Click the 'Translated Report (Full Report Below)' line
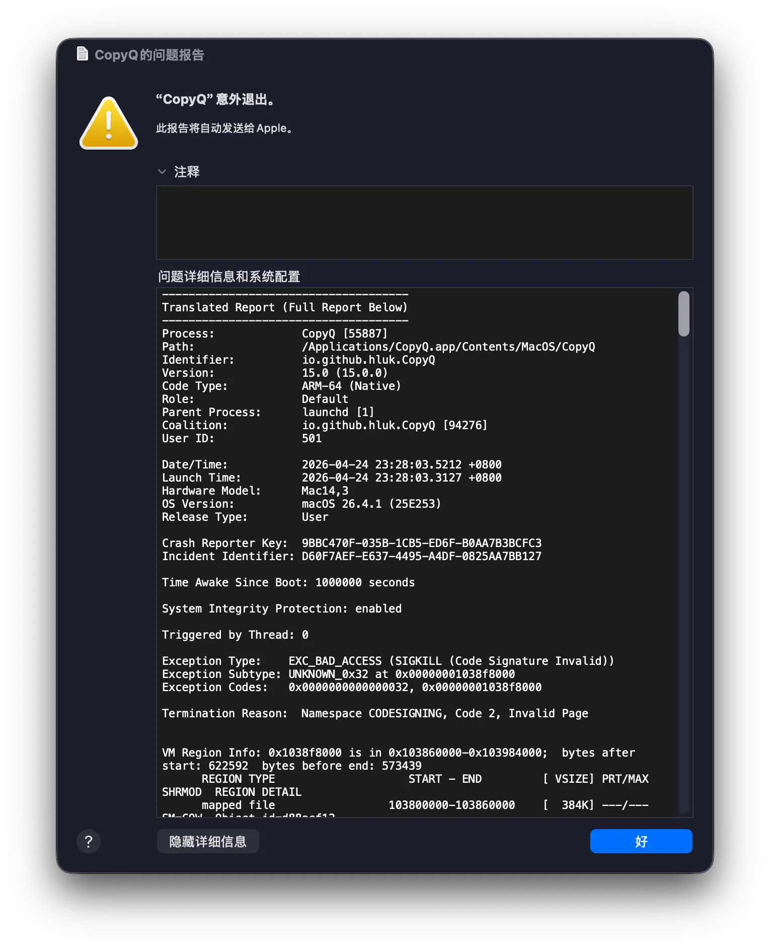 (285, 307)
